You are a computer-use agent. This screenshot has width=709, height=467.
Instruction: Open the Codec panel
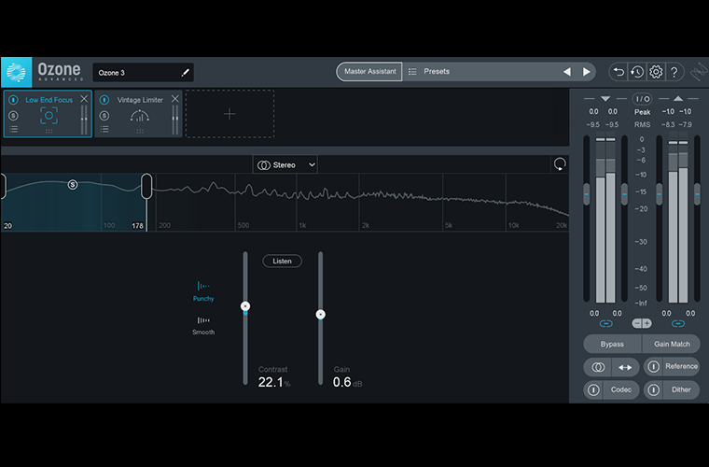pos(620,389)
